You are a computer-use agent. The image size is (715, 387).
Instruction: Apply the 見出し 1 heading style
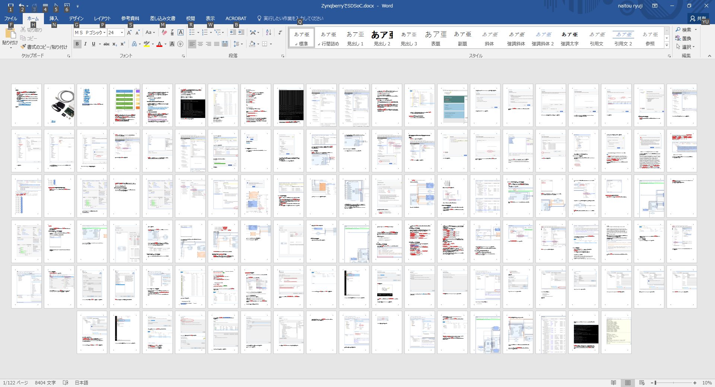pyautogui.click(x=355, y=38)
